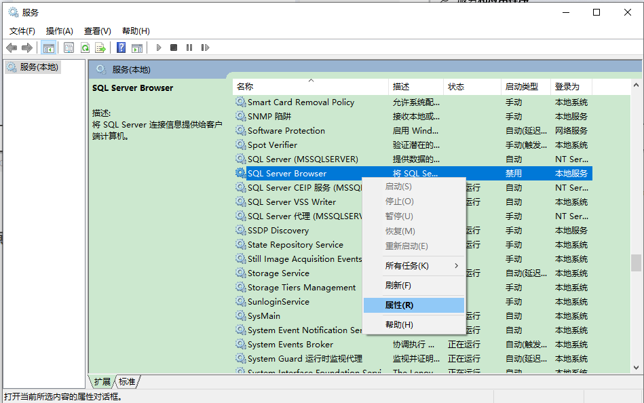Click gear icon beside Spot Verifier

[x=241, y=145]
